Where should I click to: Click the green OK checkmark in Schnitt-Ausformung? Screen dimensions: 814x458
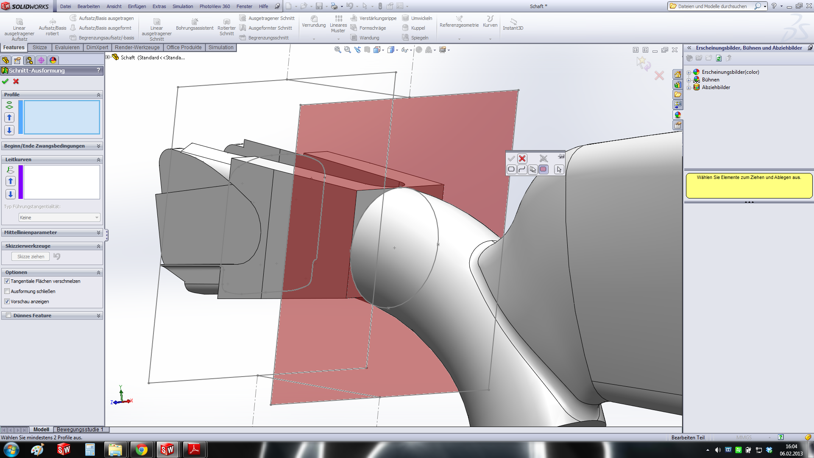[x=5, y=81]
